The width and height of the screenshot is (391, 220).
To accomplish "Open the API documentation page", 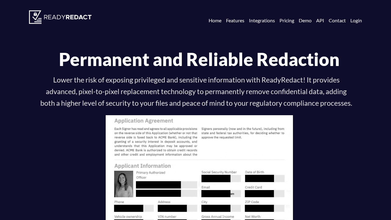I will pos(320,20).
